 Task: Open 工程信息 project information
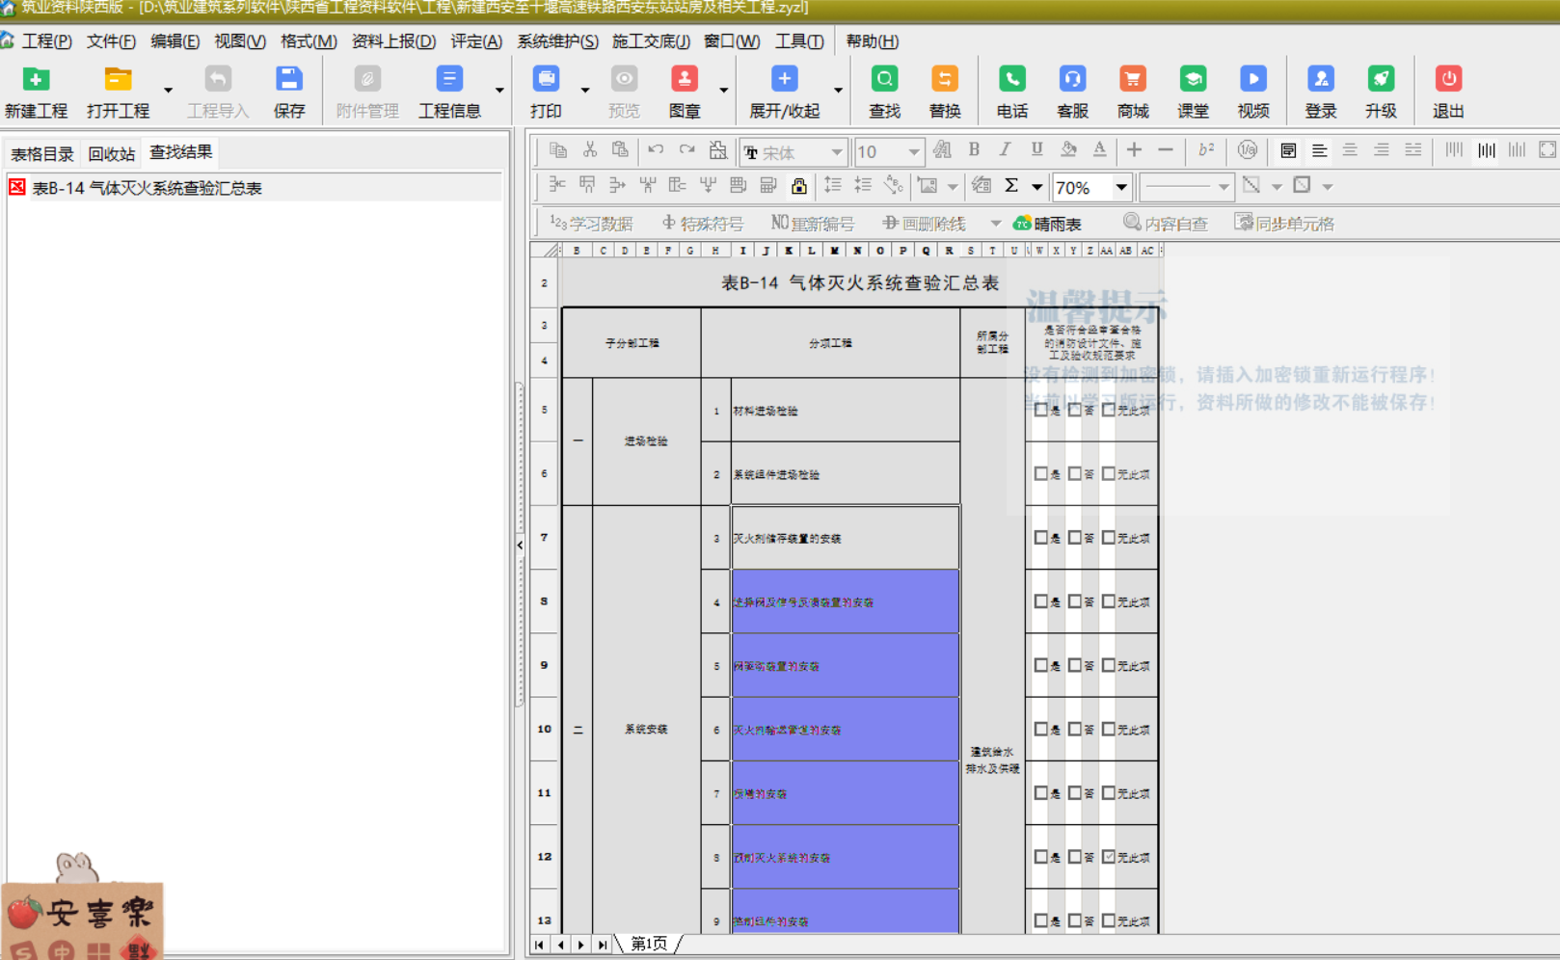point(448,80)
